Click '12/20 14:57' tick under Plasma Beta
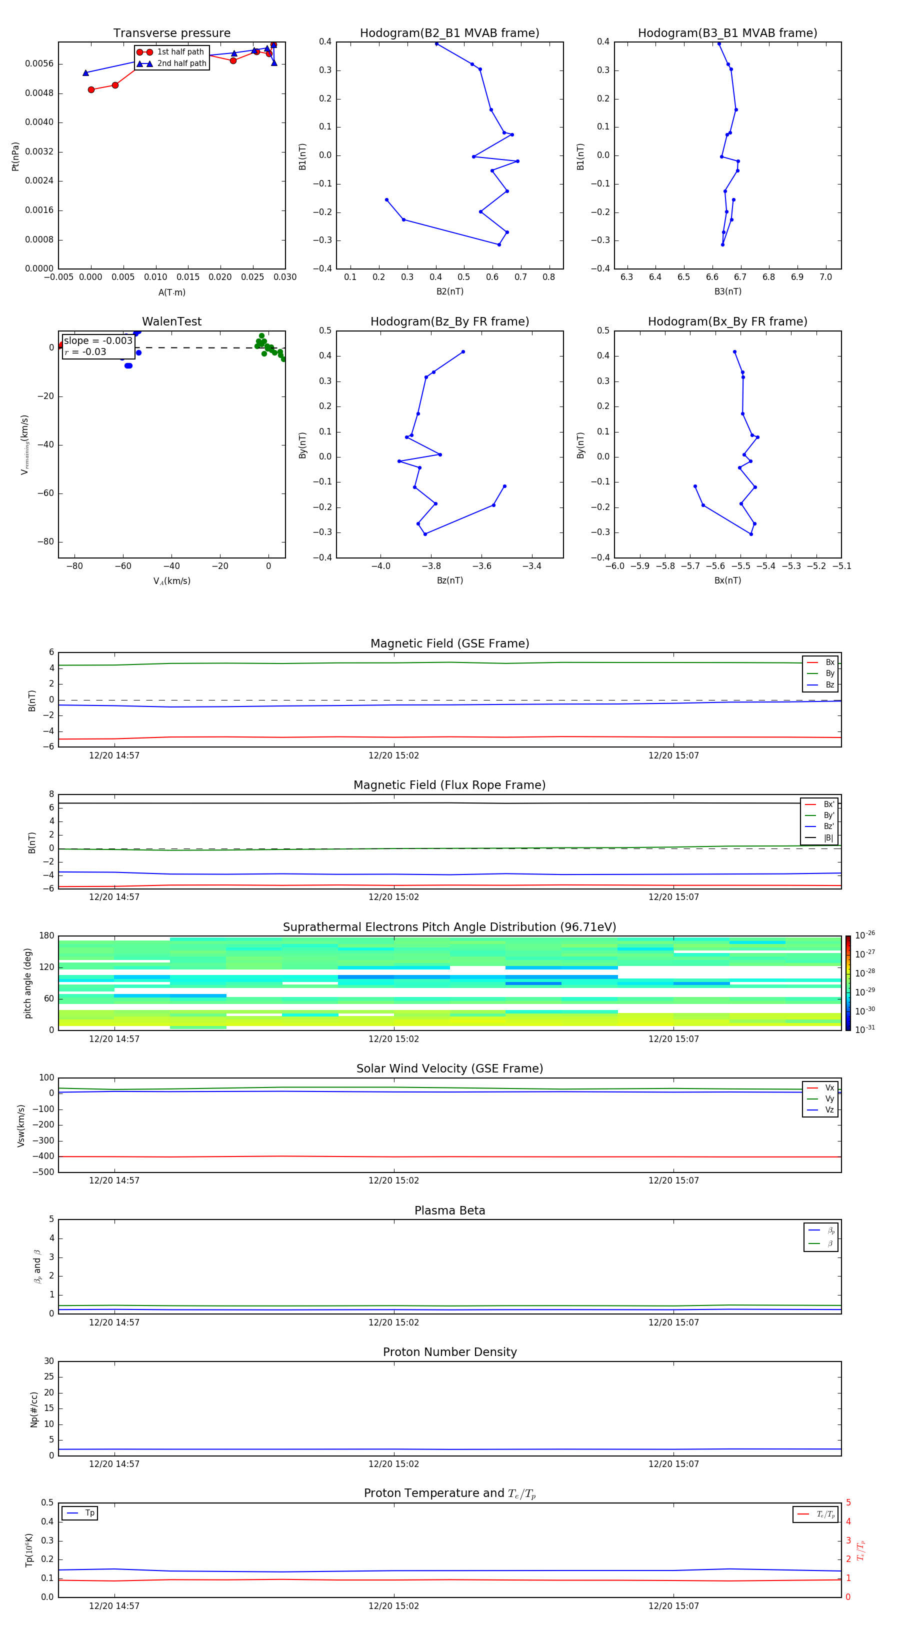900x1650 pixels. tap(114, 1322)
